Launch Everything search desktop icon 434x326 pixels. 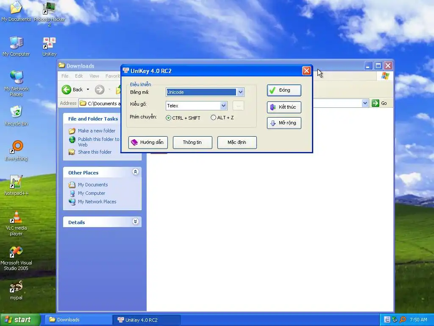[x=16, y=147]
